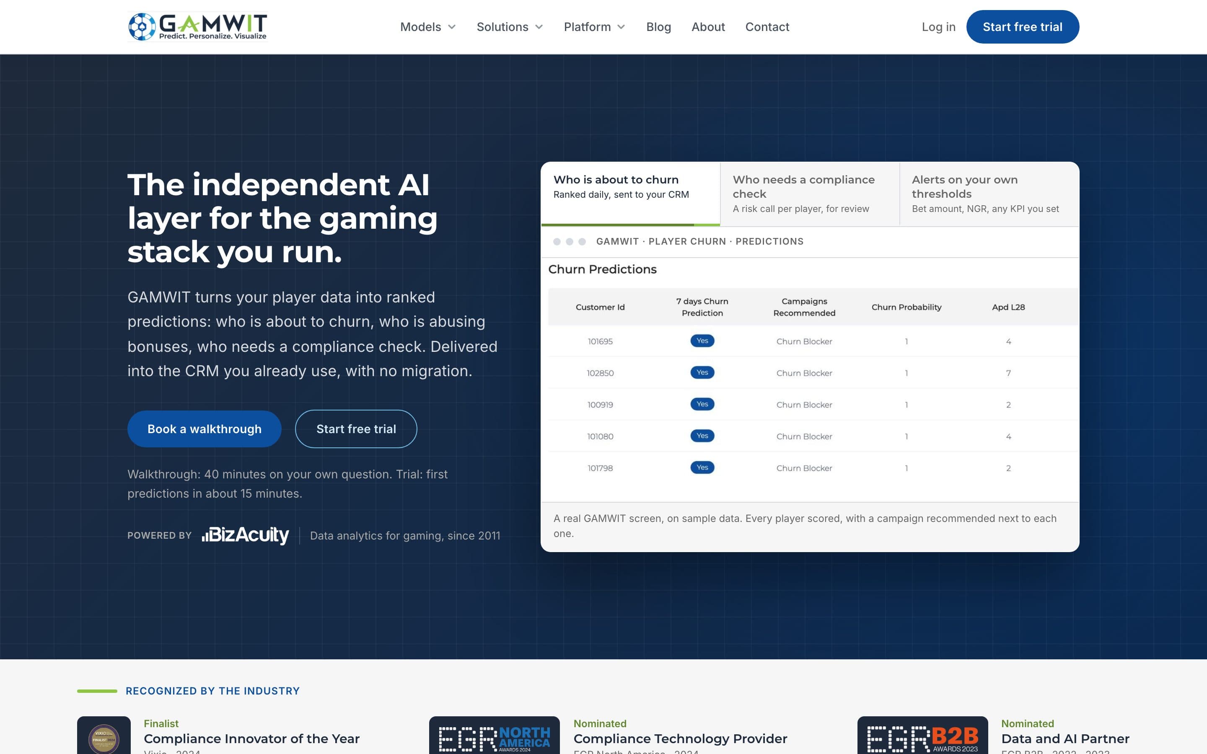Click the 7 days Churn Prediction header
The width and height of the screenshot is (1207, 754).
[702, 307]
